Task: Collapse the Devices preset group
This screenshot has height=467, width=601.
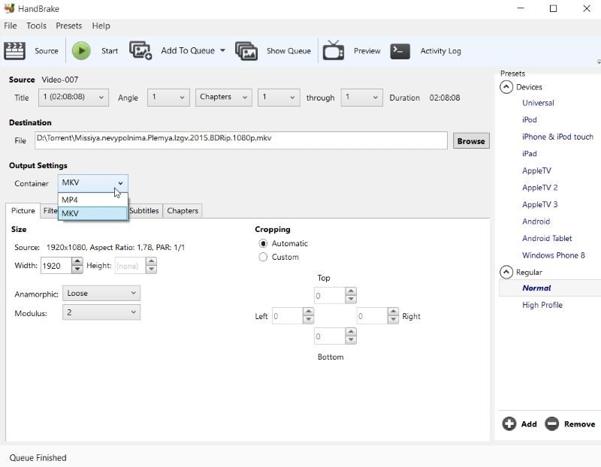Action: point(506,87)
